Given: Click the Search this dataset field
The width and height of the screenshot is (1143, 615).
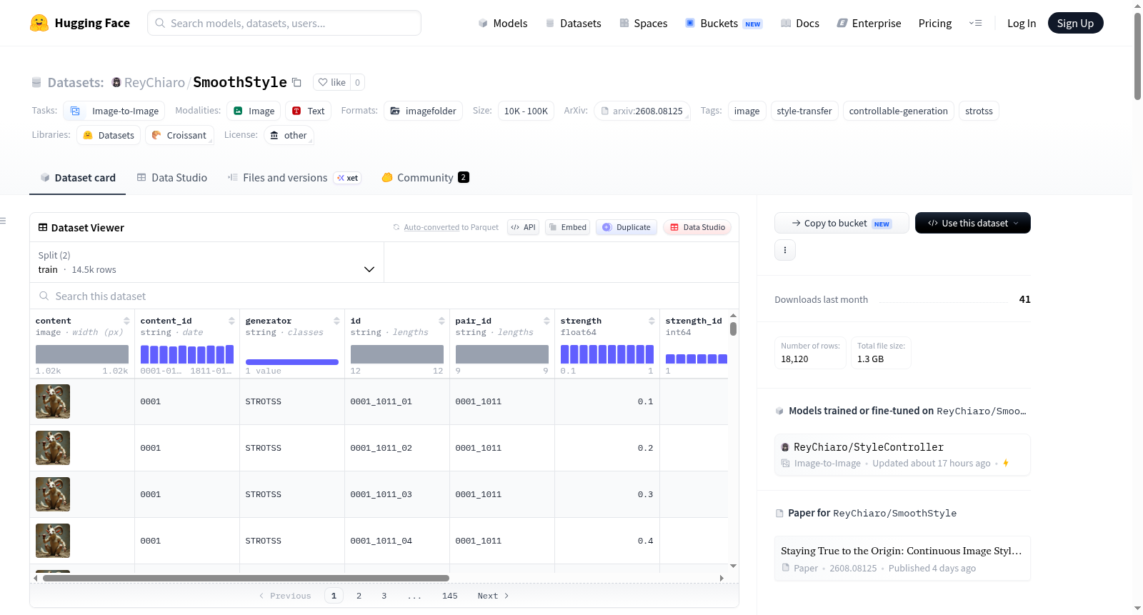Looking at the screenshot, I should tap(384, 296).
